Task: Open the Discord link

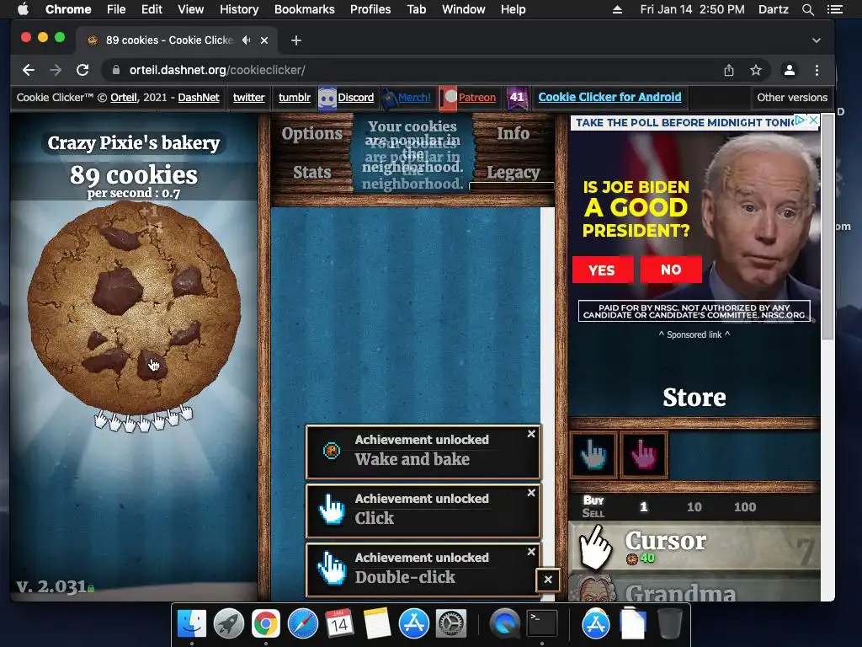Action: [356, 98]
